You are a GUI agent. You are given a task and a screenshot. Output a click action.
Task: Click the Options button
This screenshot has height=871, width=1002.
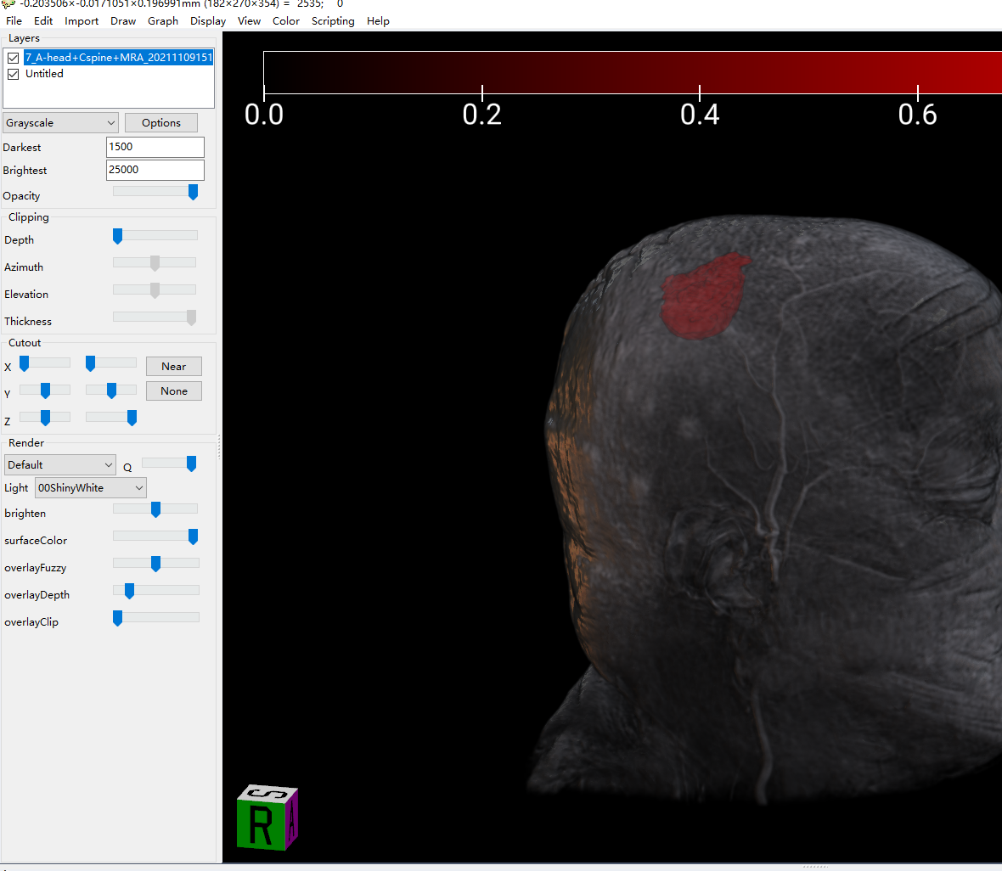click(161, 123)
